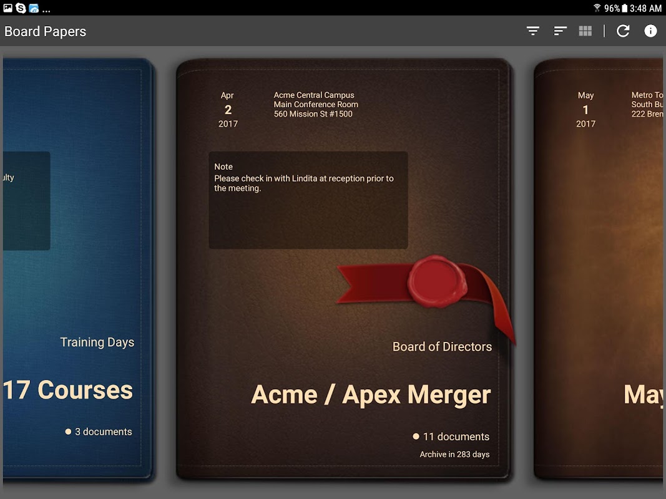Tap the 96% battery percentage
The width and height of the screenshot is (666, 499).
click(612, 8)
